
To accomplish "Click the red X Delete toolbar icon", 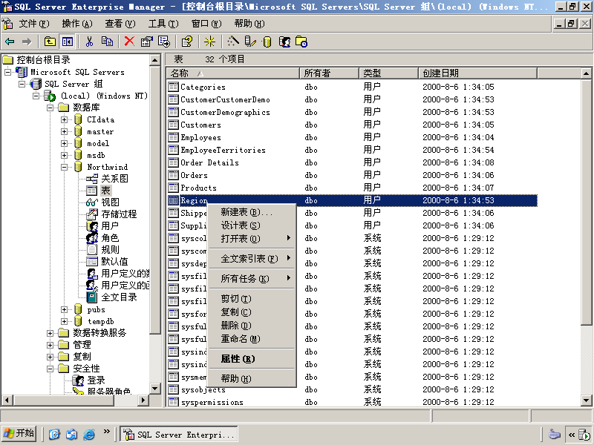I will [x=129, y=42].
